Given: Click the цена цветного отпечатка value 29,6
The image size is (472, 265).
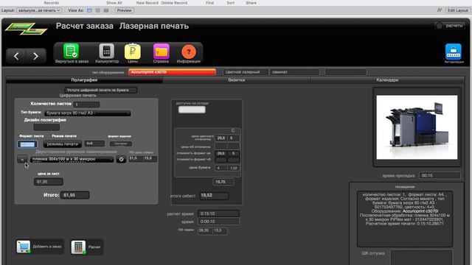Looking at the screenshot, I should pos(221,138).
